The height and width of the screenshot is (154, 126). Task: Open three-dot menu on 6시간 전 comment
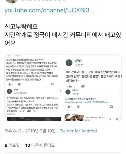tap(61, 91)
